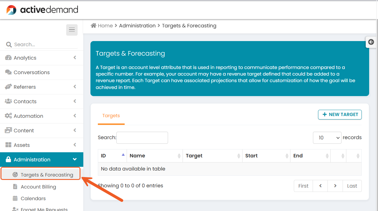Click the Content image icon

(8, 130)
